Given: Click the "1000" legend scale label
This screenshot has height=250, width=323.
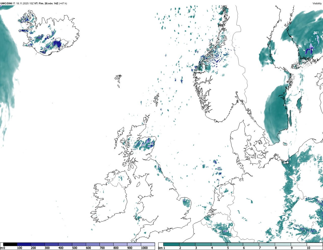Looking at the screenshot, I should [144, 248].
